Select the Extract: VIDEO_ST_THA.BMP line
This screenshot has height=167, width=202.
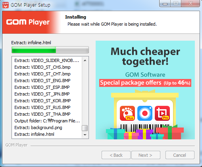point(42,114)
